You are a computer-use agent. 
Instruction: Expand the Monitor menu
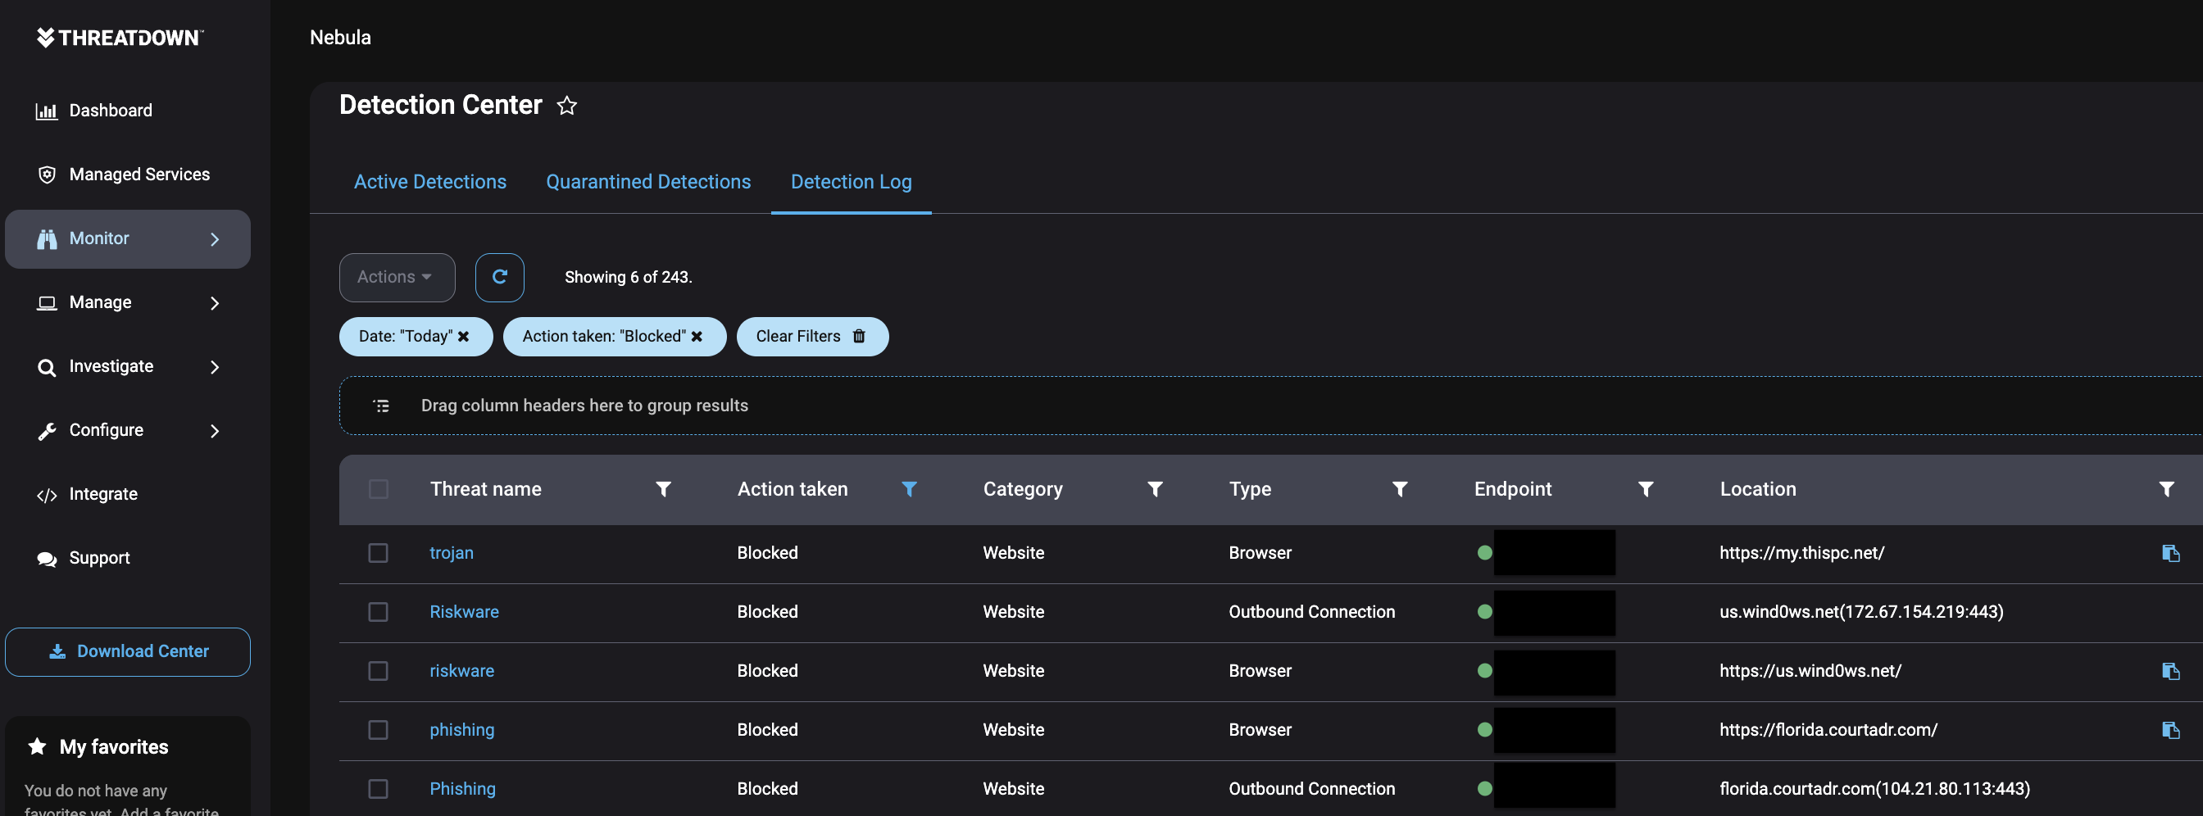coord(127,239)
